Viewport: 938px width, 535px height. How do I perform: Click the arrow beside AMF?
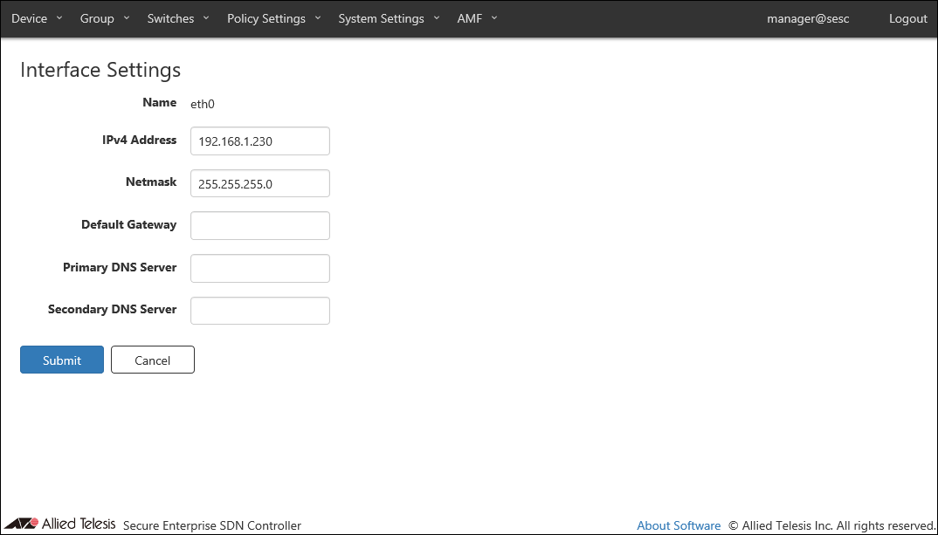[494, 18]
